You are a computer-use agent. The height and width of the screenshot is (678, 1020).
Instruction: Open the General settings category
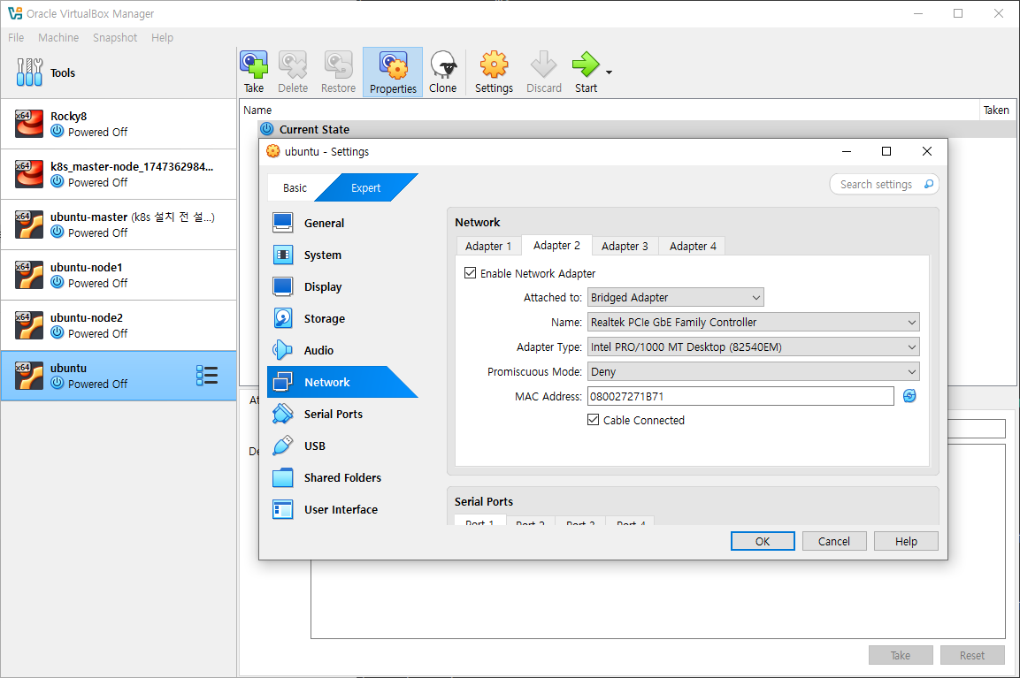[342, 223]
